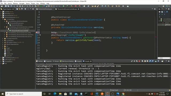Expand the src/main/resources folder
Screen dimensions: 171x96
[x=3, y=38]
